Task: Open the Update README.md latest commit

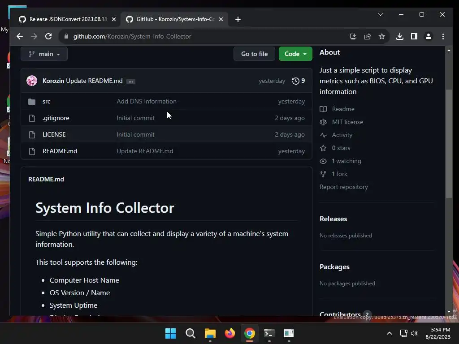Action: [x=94, y=81]
